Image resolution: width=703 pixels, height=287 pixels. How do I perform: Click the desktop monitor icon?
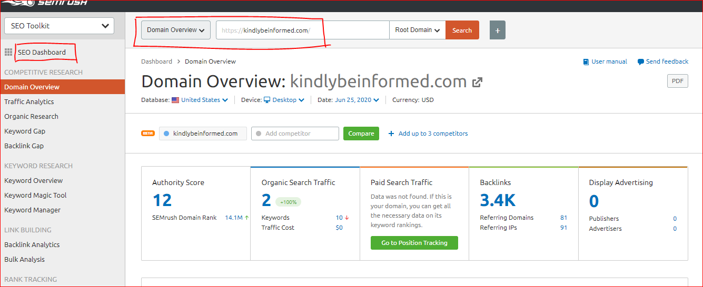(x=267, y=100)
